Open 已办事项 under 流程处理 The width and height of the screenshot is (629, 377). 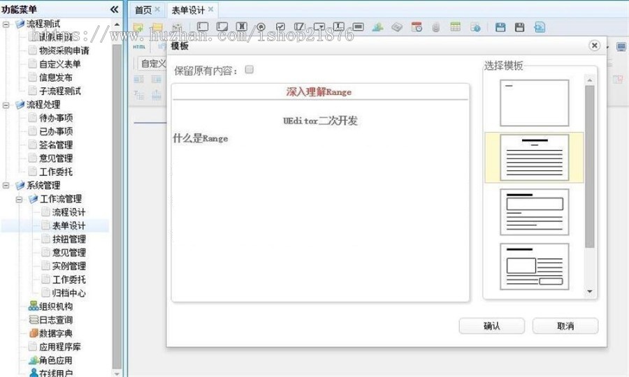click(56, 131)
